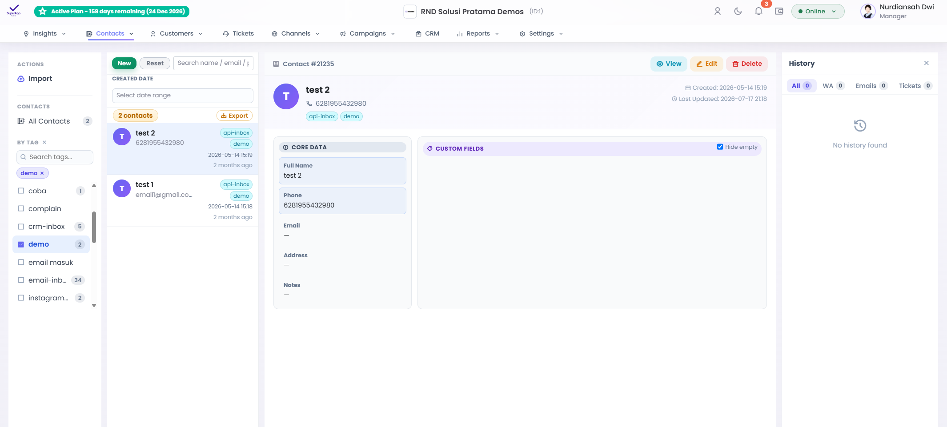Uncheck the demo tag checkbox
Image resolution: width=947 pixels, height=427 pixels.
[21, 244]
